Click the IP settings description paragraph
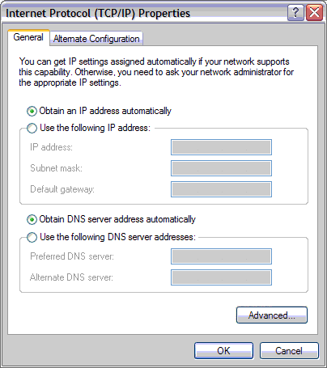The width and height of the screenshot is (327, 368). [156, 72]
